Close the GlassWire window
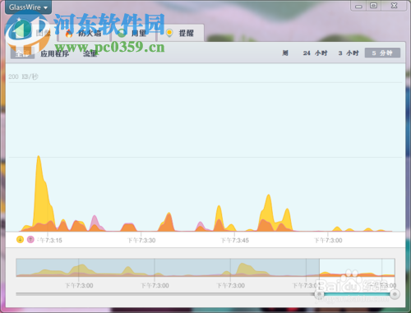This screenshot has width=411, height=313. 394,6
